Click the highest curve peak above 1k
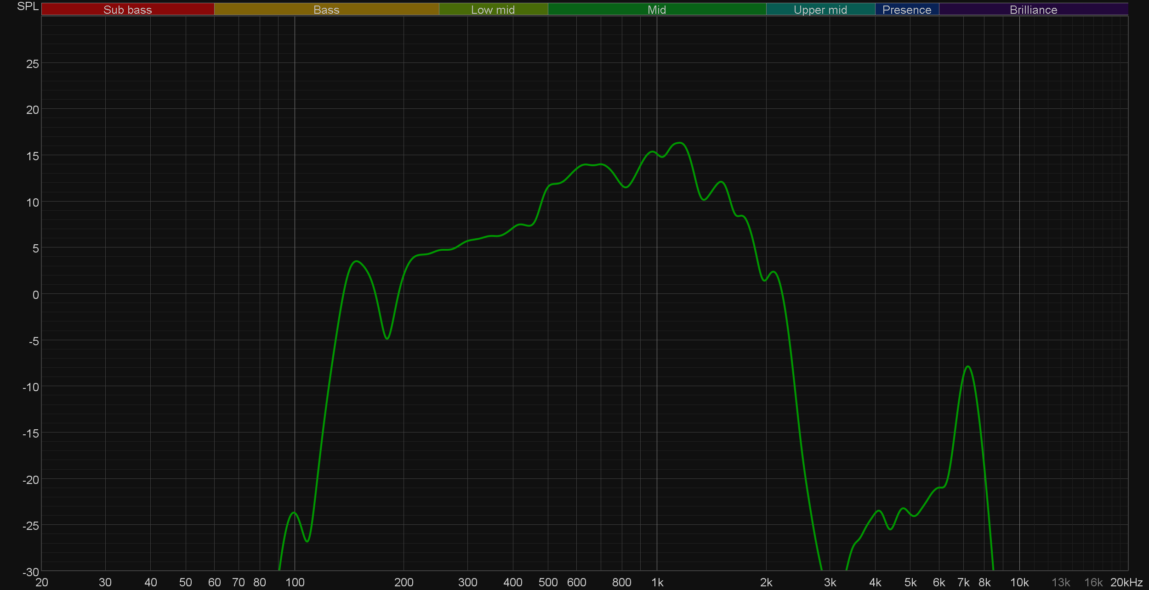 click(x=680, y=143)
